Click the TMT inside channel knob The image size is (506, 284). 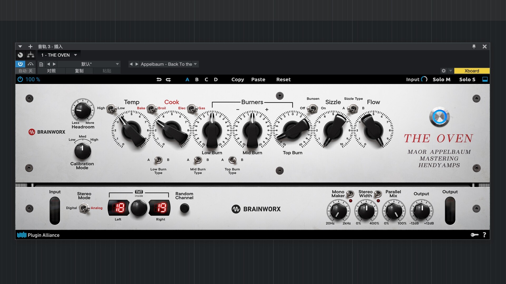(139, 208)
